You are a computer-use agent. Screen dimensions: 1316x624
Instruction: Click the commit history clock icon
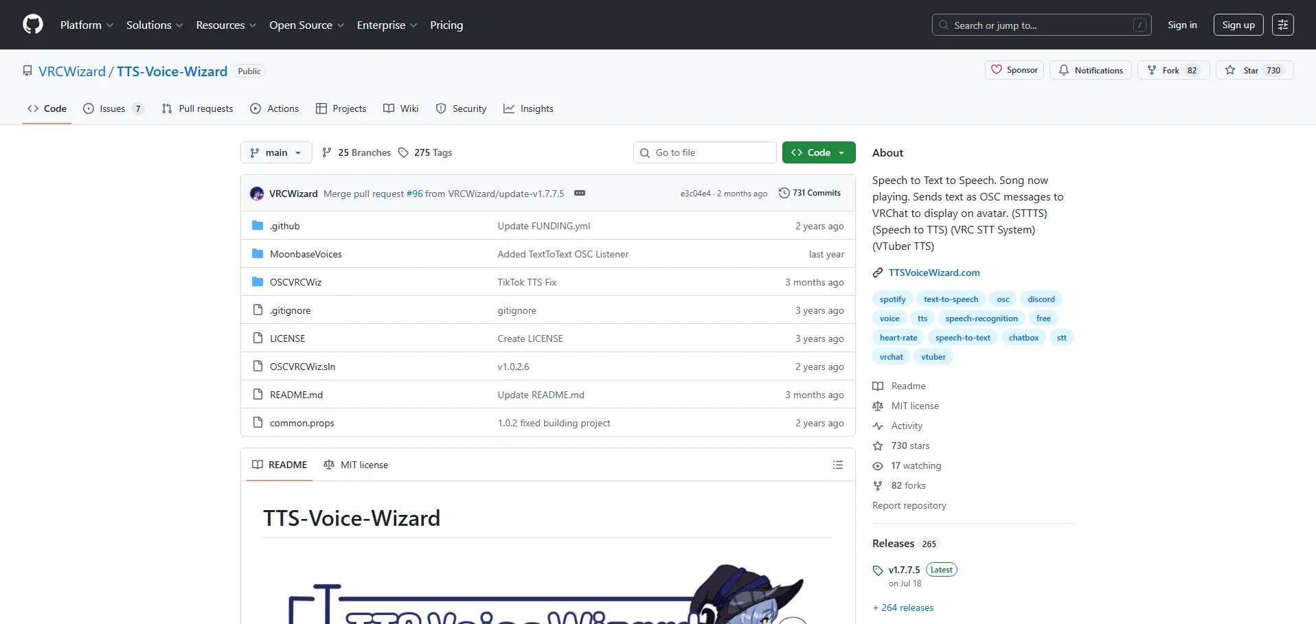[784, 193]
